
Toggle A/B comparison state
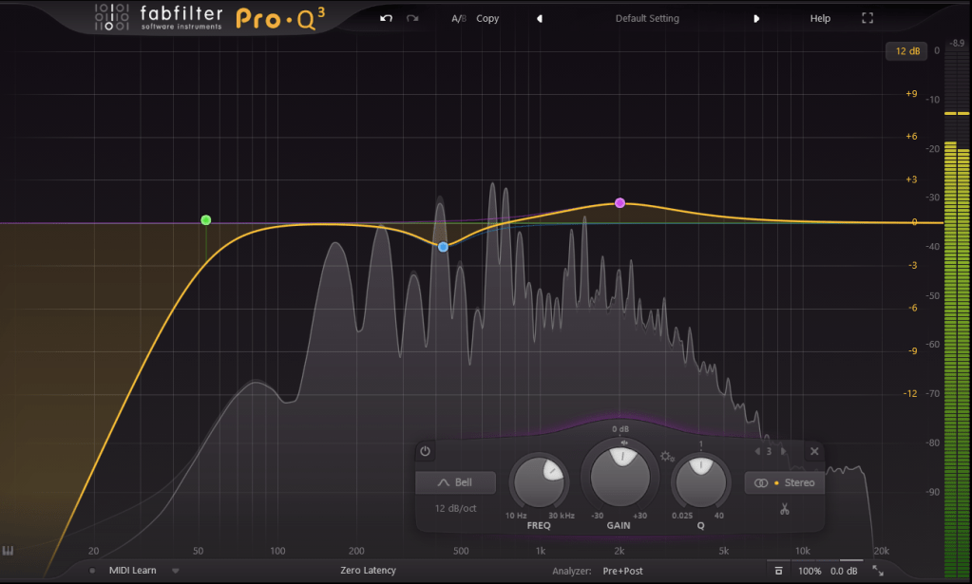(459, 18)
